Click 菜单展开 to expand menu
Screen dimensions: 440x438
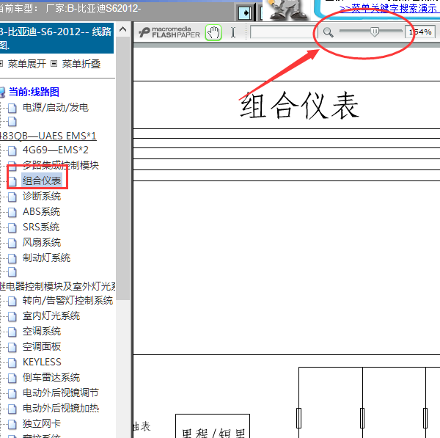26,64
